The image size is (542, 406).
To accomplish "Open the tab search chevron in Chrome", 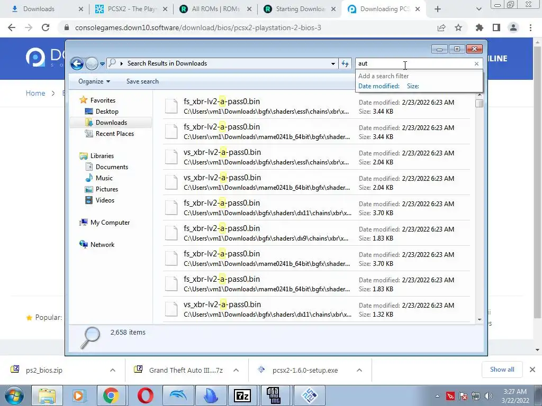I will 478,10.
